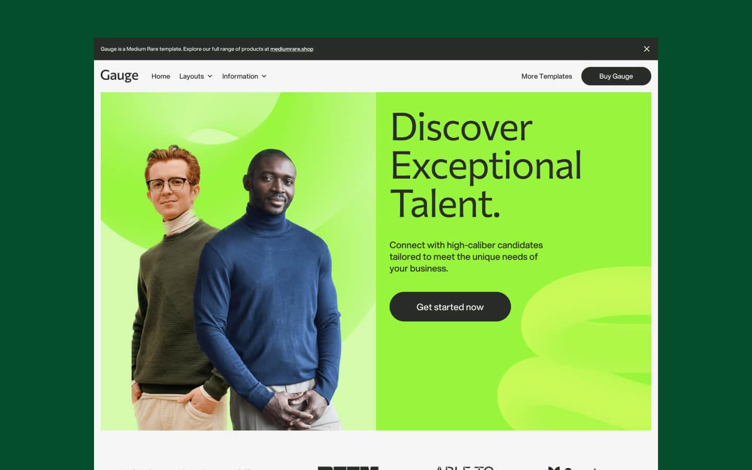
Task: Click the Buy Gauge button
Action: 616,76
